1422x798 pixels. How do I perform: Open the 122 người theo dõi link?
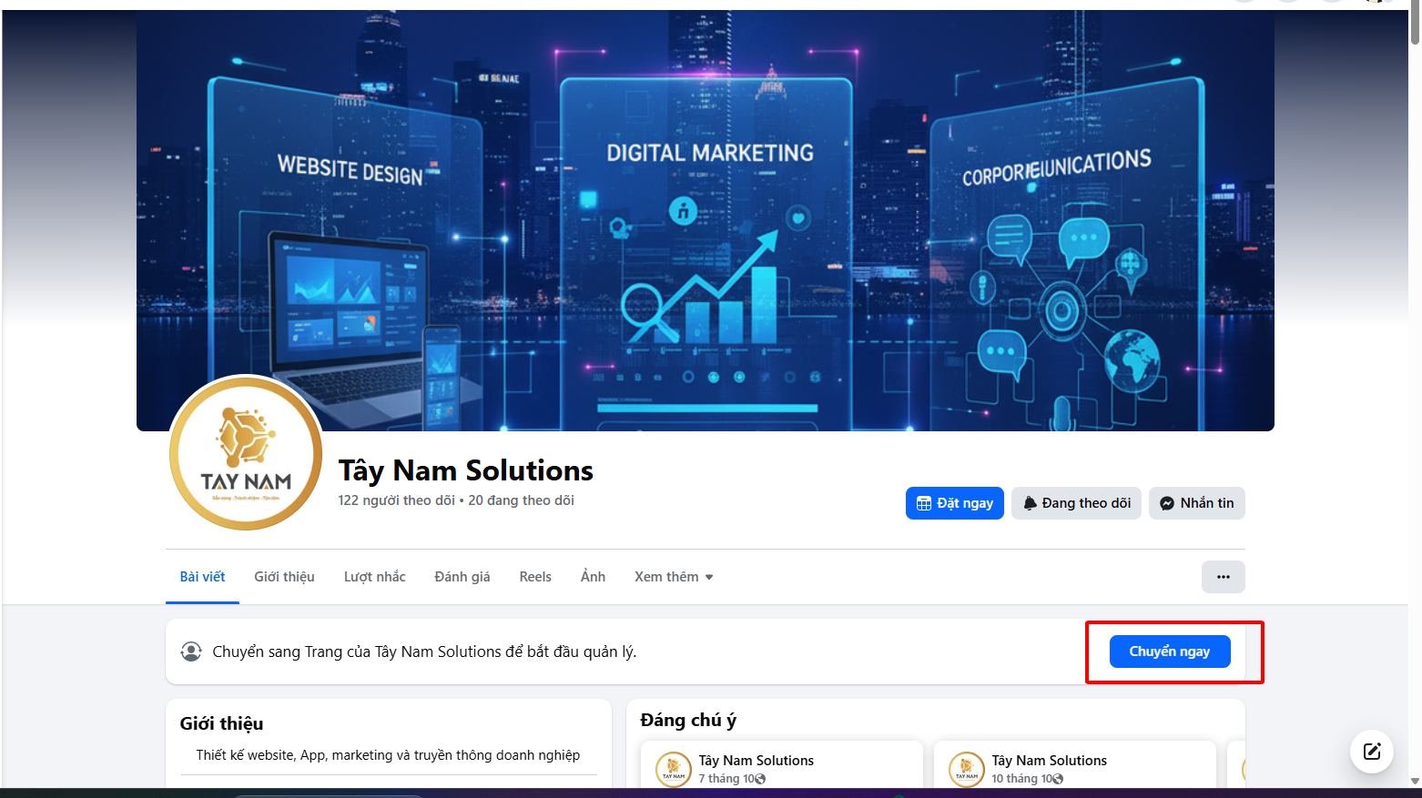[396, 500]
